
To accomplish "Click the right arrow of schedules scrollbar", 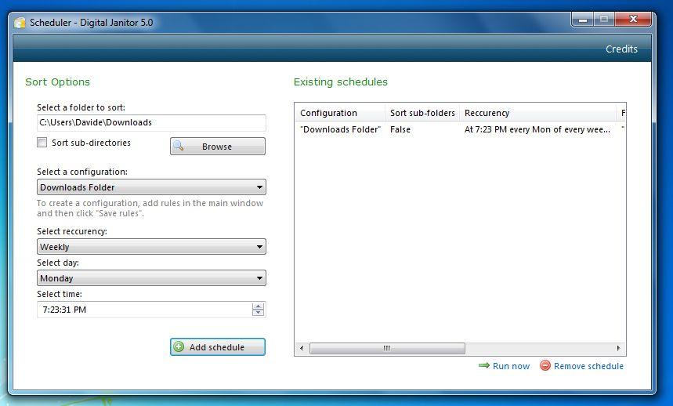I will 618,348.
